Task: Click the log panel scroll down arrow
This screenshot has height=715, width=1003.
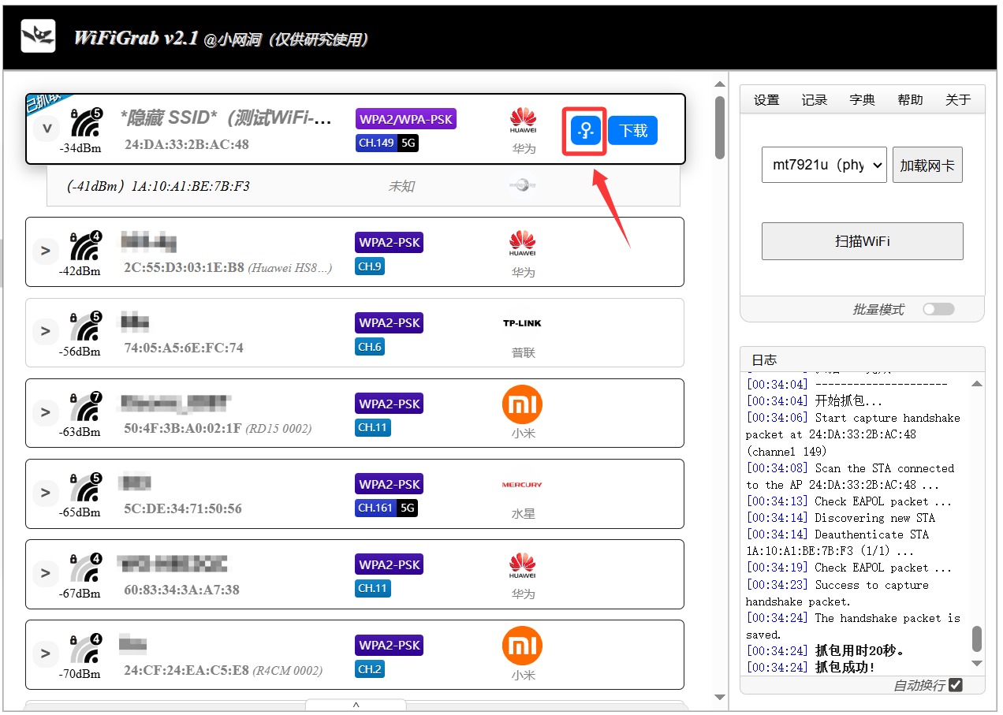Action: pyautogui.click(x=977, y=664)
